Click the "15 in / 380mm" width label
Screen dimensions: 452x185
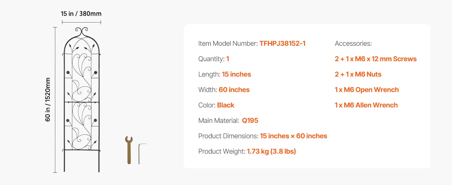coord(81,14)
